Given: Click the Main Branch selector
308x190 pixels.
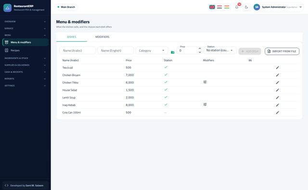Looking at the screenshot, I should pos(66,7).
